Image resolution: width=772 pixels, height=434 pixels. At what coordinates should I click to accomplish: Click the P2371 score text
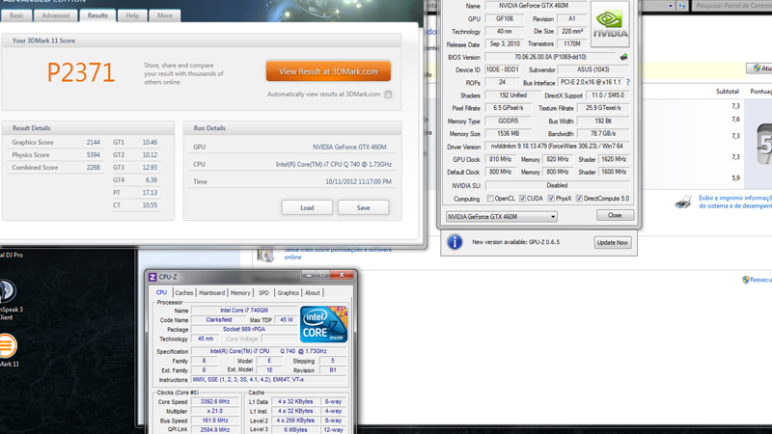[x=81, y=73]
